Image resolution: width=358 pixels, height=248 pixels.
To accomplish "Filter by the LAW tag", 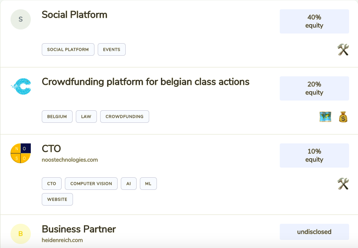I will pyautogui.click(x=86, y=117).
